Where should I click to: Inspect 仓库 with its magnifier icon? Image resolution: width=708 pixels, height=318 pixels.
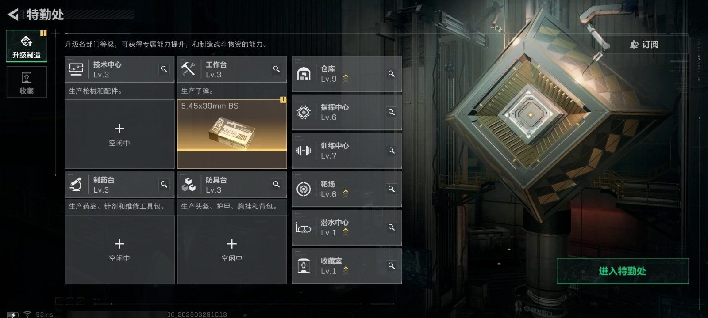(x=392, y=74)
